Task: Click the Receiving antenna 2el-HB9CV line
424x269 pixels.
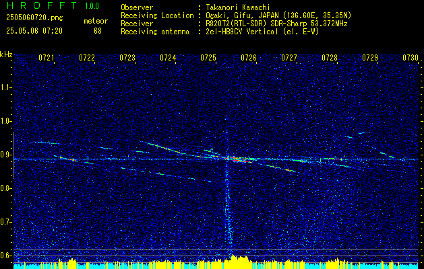Action: click(x=262, y=32)
